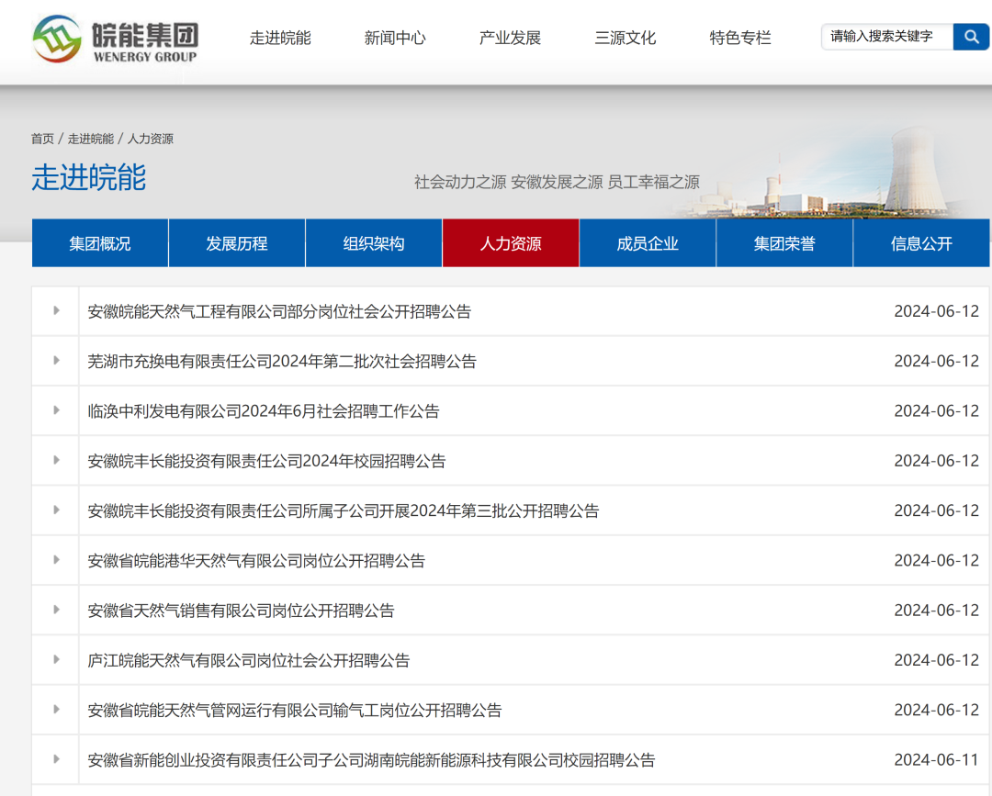992x796 pixels.
Task: Click arrow icon beside 庐江皖能天然气 announcement
Action: tap(56, 659)
